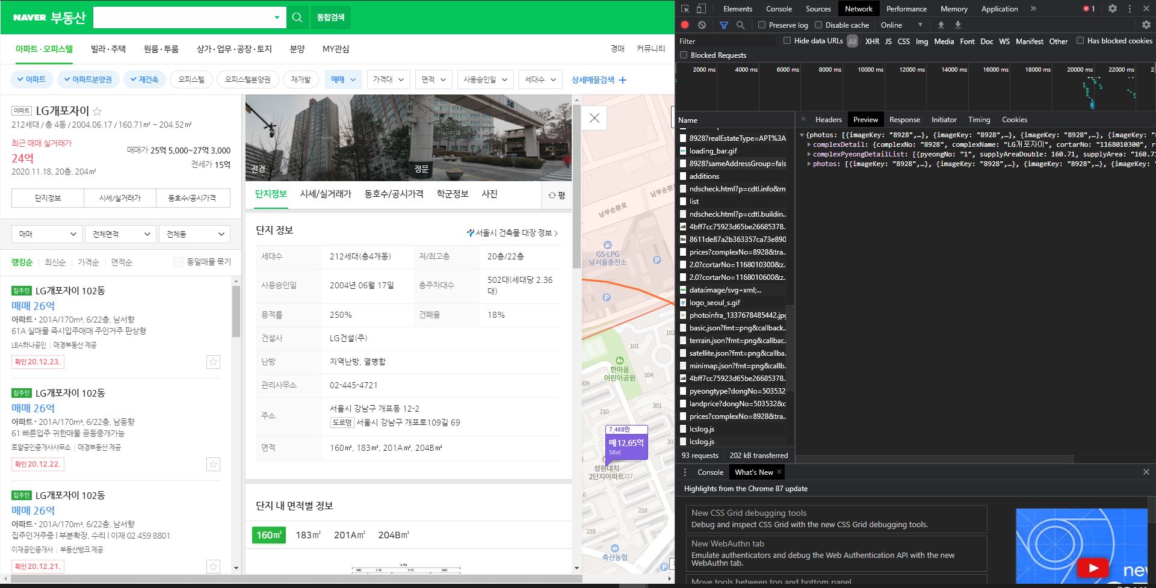The width and height of the screenshot is (1156, 588).
Task: Sort listings by 최신순
Action: click(55, 262)
